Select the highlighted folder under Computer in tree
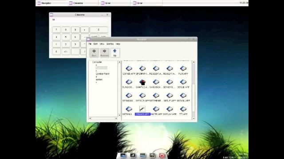The width and height of the screenshot is (284, 159). (101, 68)
